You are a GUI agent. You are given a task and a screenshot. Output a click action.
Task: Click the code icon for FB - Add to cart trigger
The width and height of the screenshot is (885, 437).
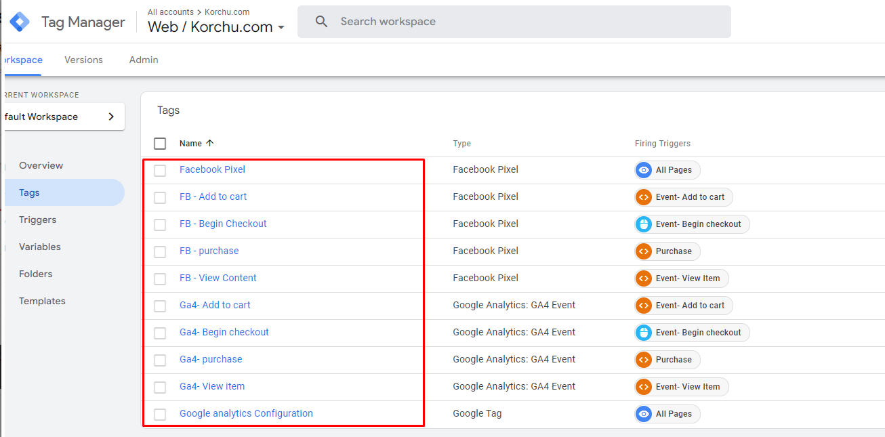point(644,197)
